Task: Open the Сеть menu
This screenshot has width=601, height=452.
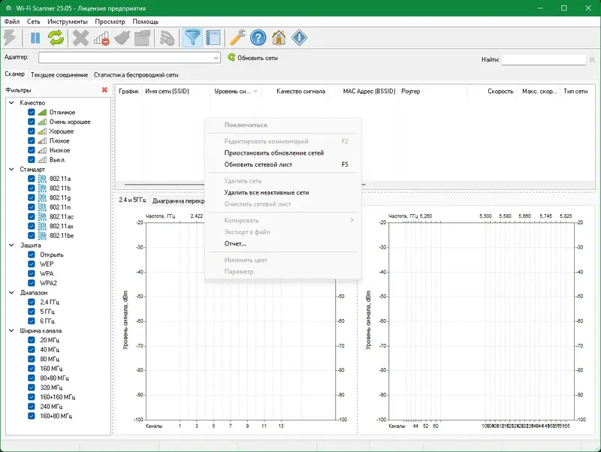Action: 33,22
